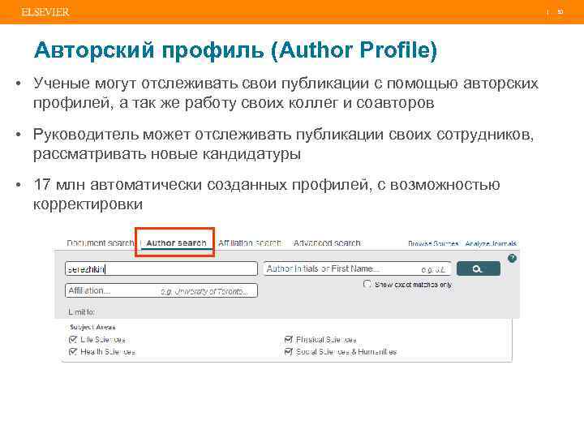The image size is (584, 438).
Task: Click the bullet starting 'Ученые могут отслеживать'
Action: click(286, 92)
